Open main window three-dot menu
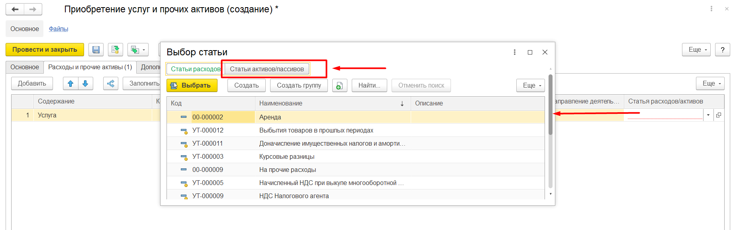This screenshot has height=230, width=731. (711, 9)
